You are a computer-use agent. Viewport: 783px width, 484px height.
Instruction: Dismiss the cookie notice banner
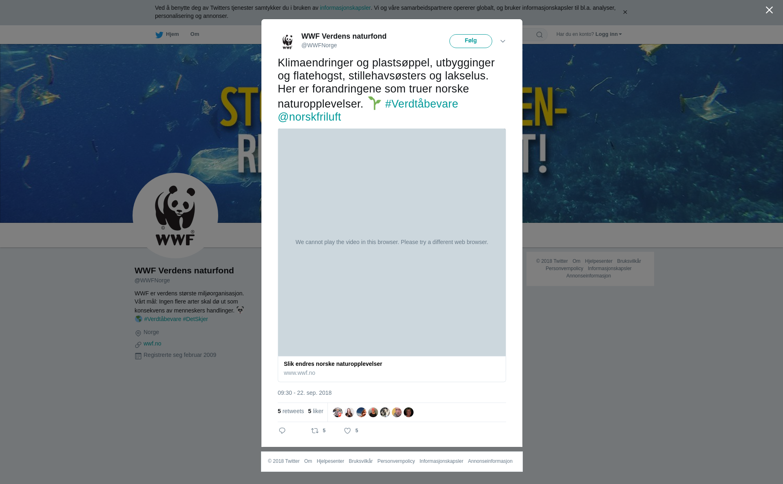[625, 12]
